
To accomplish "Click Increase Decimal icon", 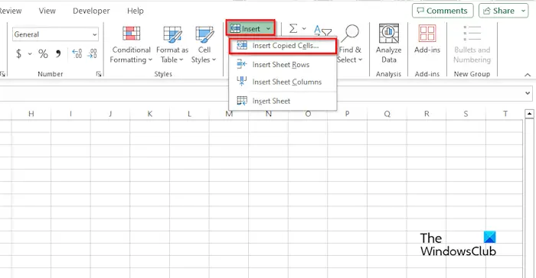I will pyautogui.click(x=77, y=53).
